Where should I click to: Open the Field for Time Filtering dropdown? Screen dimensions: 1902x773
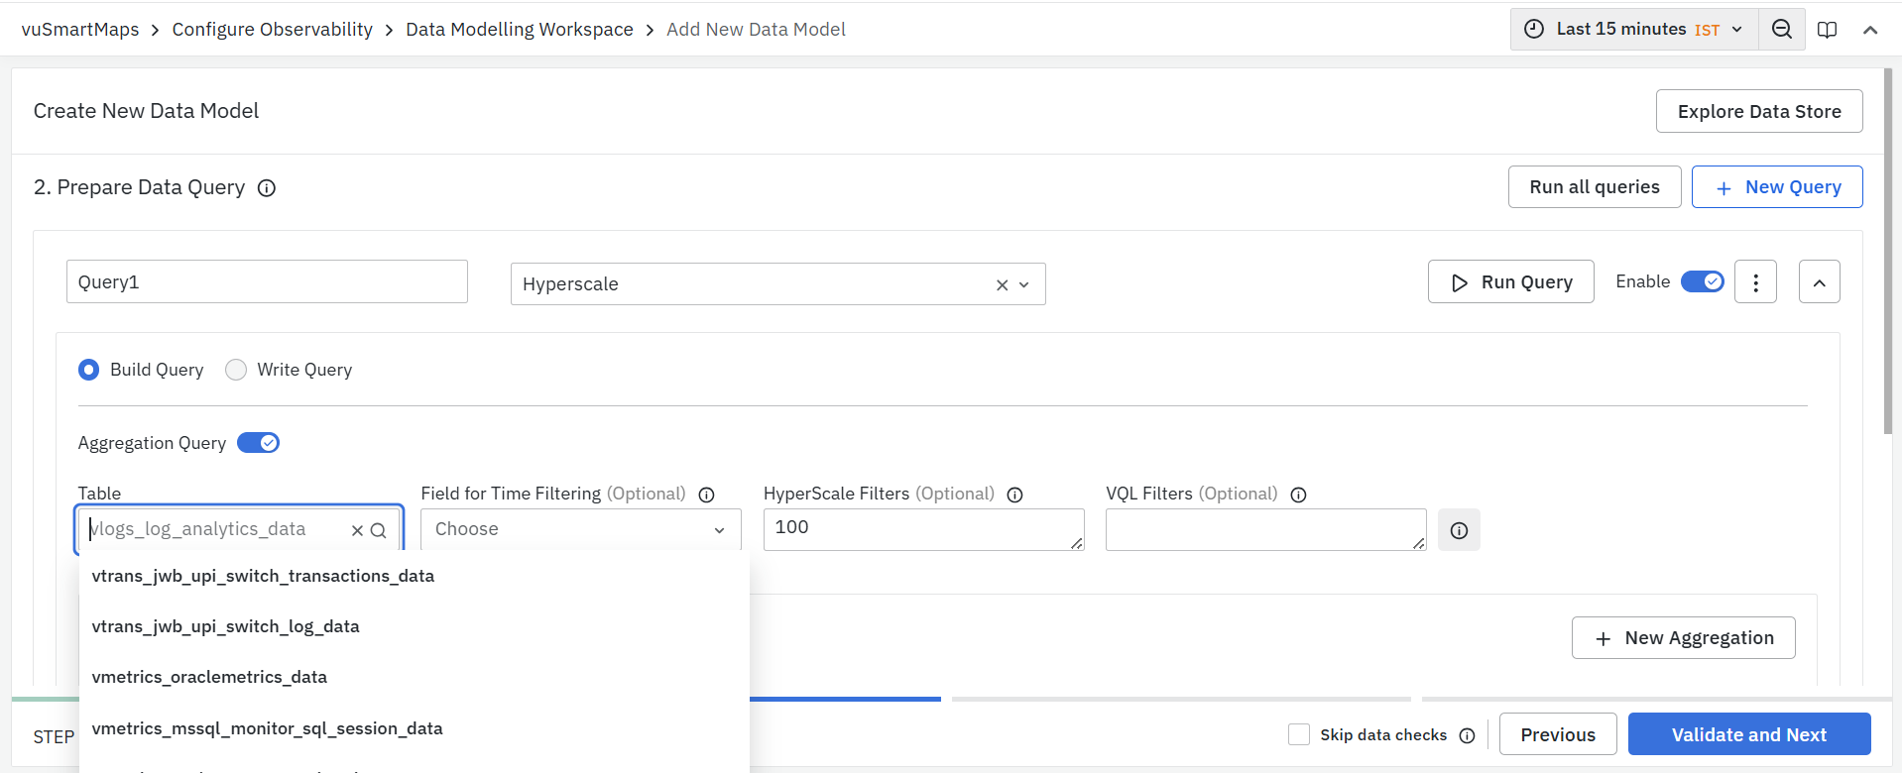(580, 529)
